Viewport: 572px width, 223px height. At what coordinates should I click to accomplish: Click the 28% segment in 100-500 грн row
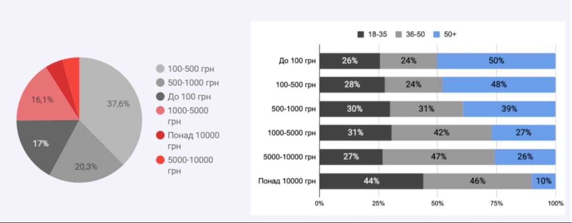tap(352, 85)
